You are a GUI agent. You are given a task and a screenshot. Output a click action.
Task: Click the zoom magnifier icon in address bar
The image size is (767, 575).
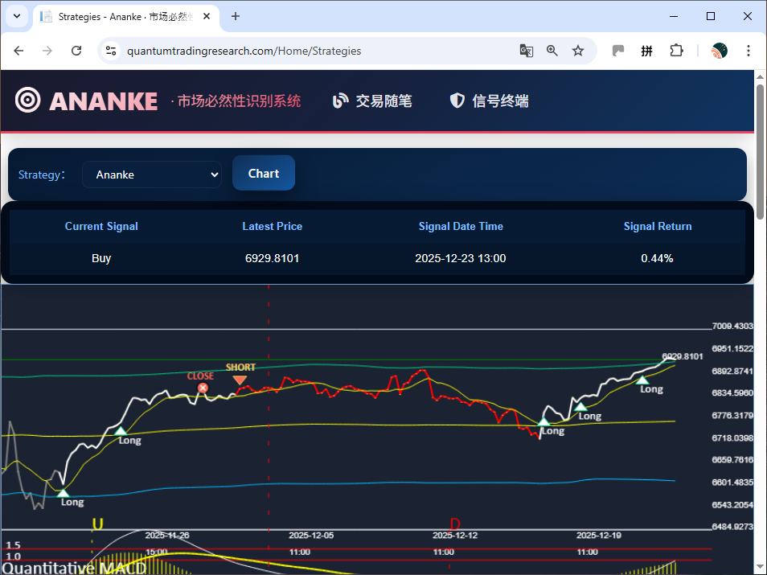552,50
